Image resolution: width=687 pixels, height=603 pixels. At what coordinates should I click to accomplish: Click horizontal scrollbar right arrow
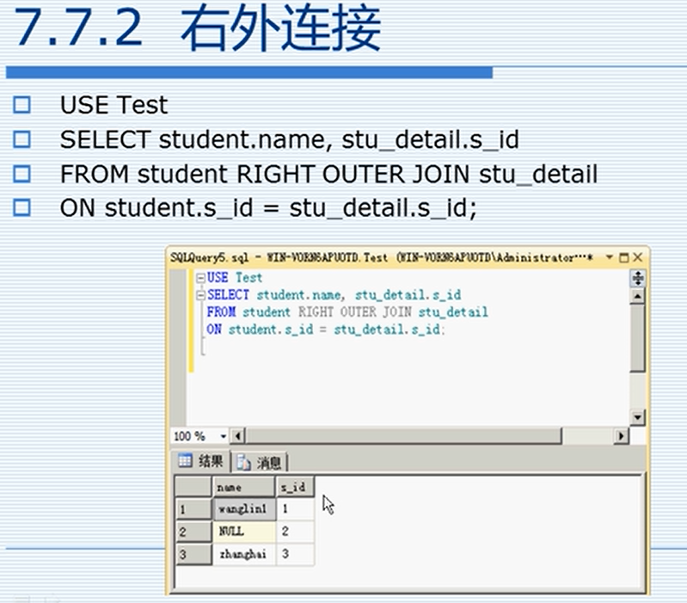[621, 436]
